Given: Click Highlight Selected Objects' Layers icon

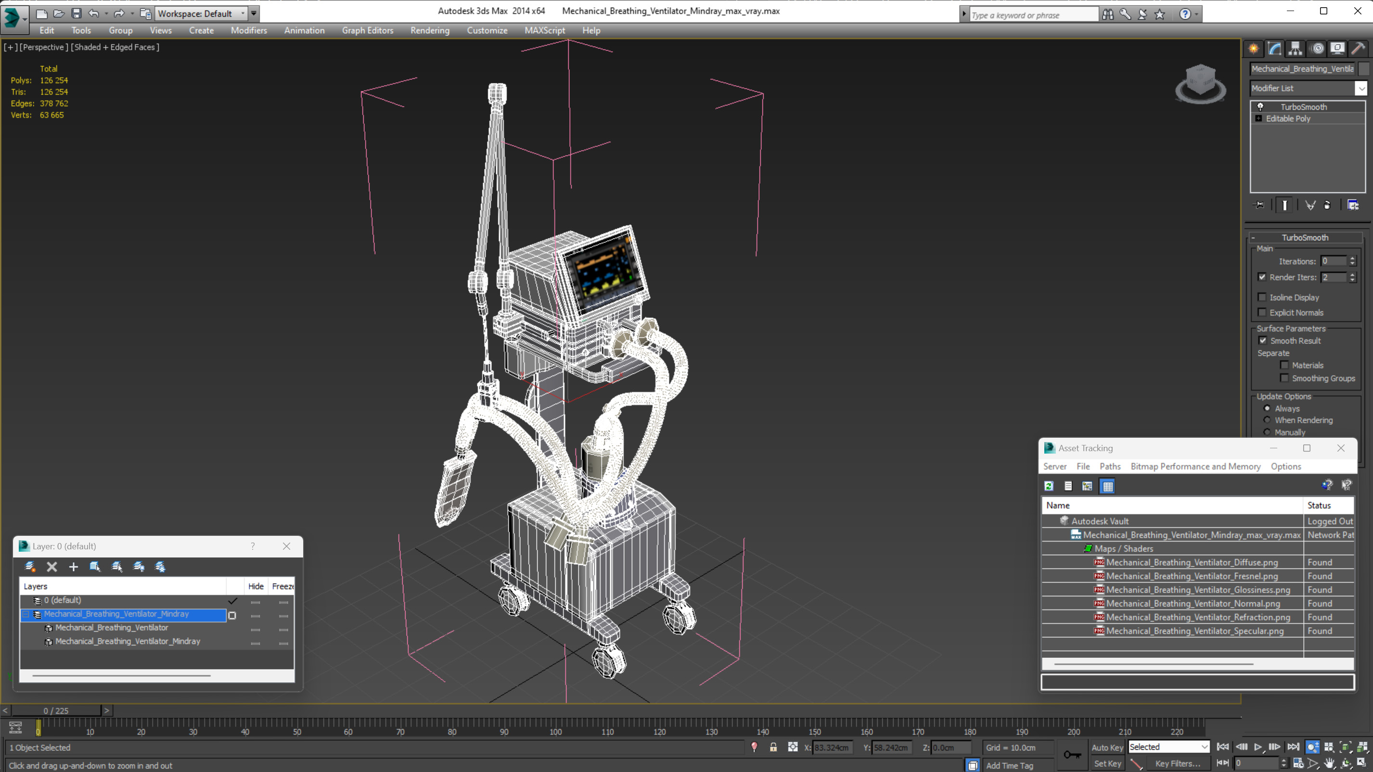Looking at the screenshot, I should (x=117, y=566).
